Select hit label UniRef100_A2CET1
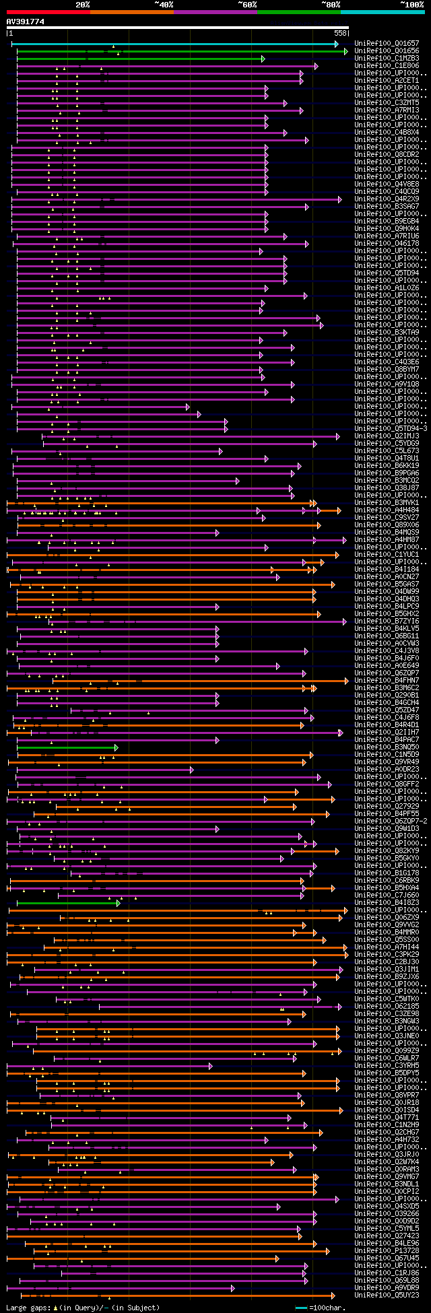The width and height of the screenshot is (431, 1313). [x=387, y=81]
